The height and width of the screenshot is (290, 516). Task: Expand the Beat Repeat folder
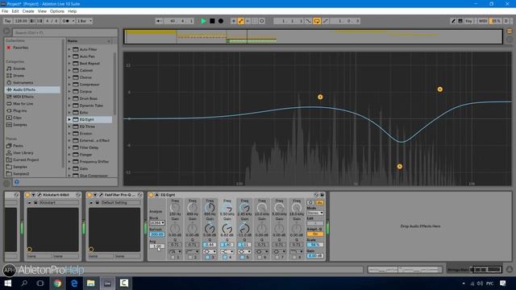click(x=69, y=64)
